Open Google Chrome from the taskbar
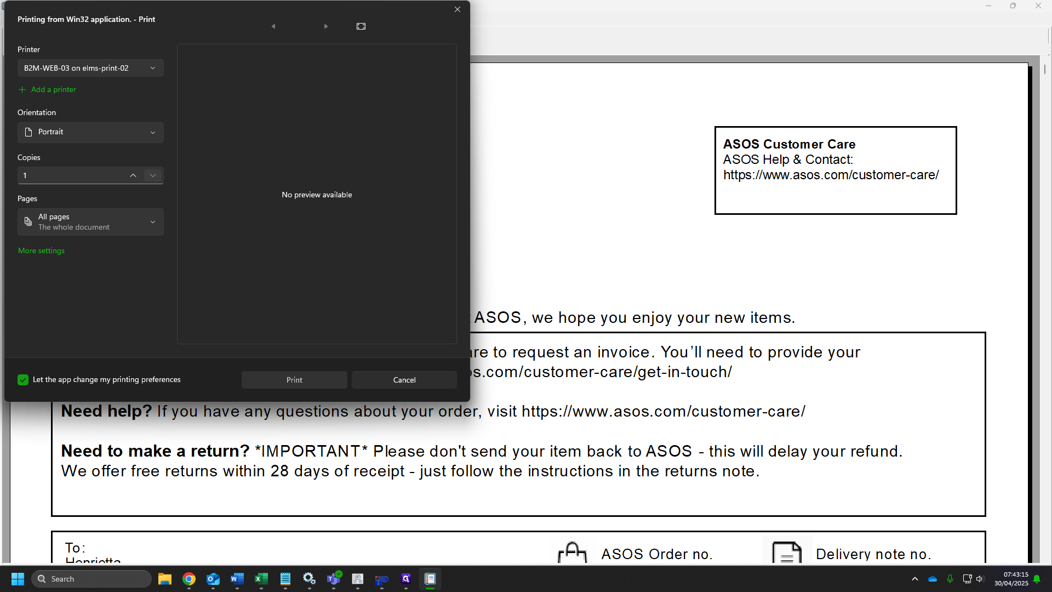 tap(189, 579)
